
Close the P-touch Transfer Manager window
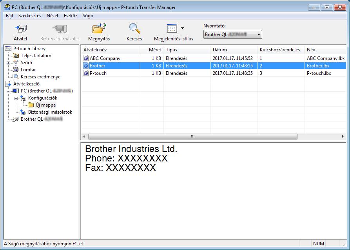tap(340, 7)
